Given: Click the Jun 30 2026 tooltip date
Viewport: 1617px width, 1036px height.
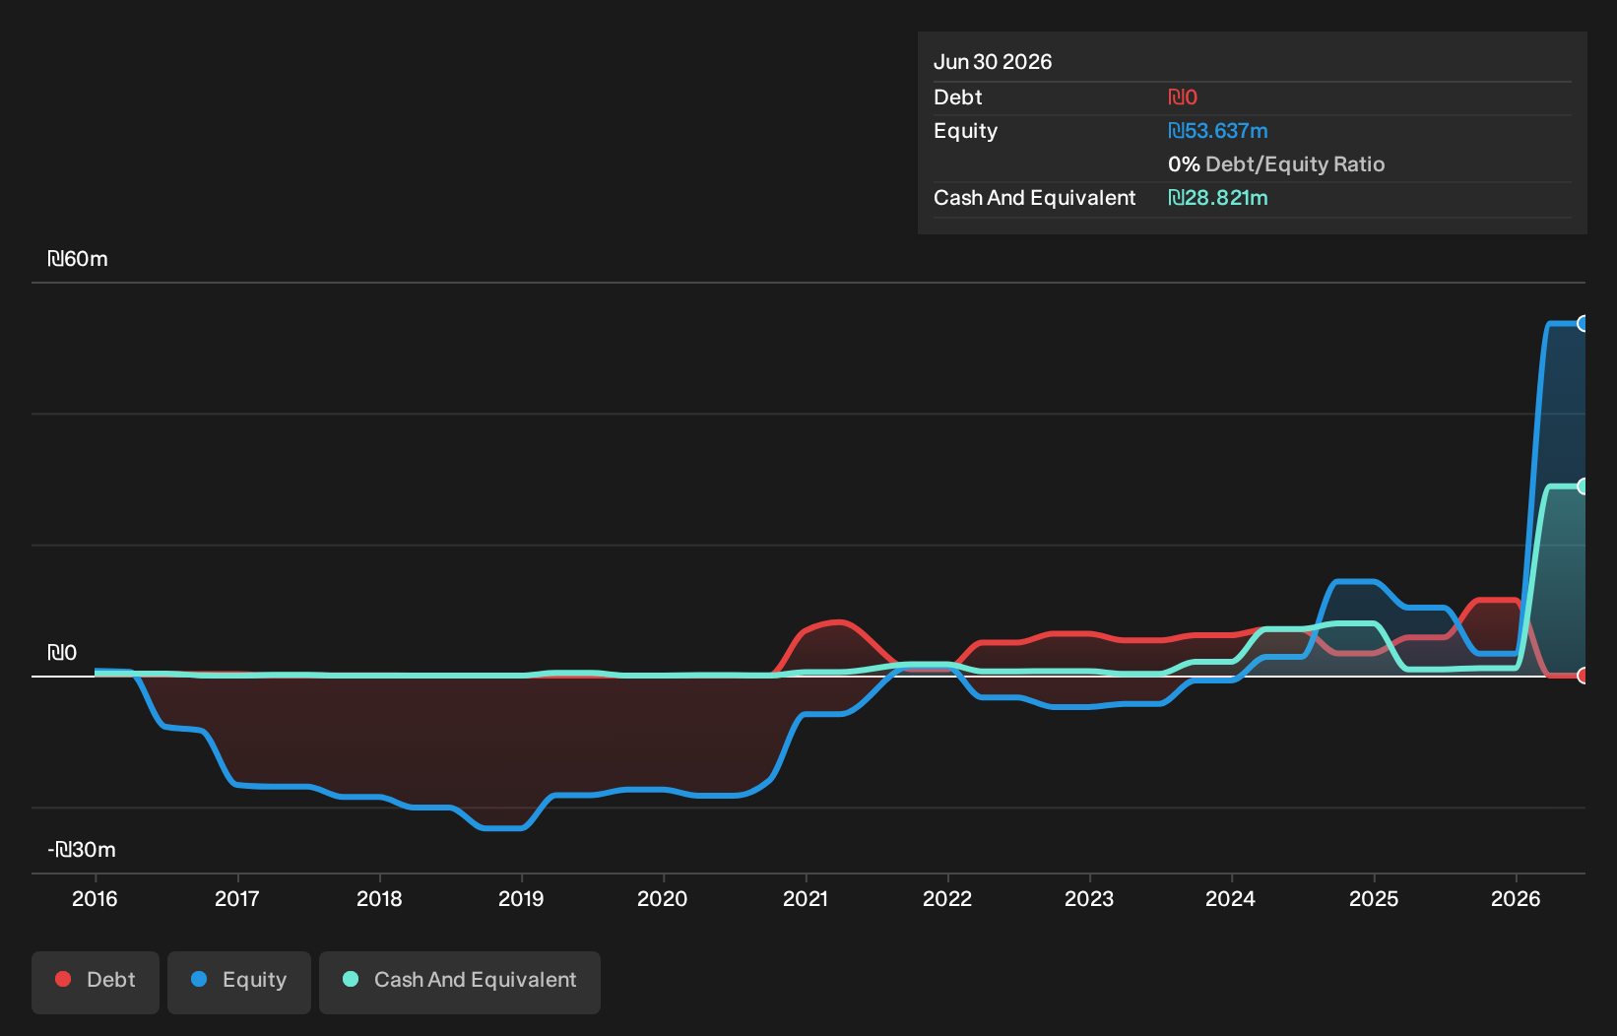Looking at the screenshot, I should [993, 62].
